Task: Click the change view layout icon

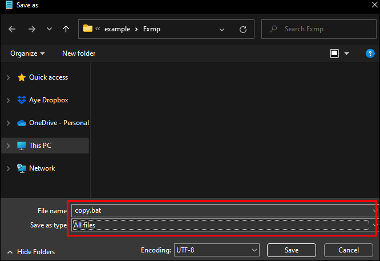Action: (x=334, y=53)
